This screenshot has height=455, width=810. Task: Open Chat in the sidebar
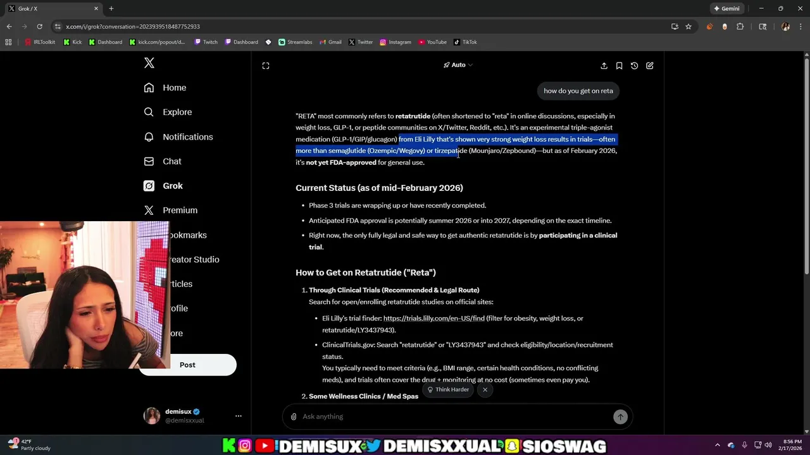click(163, 161)
